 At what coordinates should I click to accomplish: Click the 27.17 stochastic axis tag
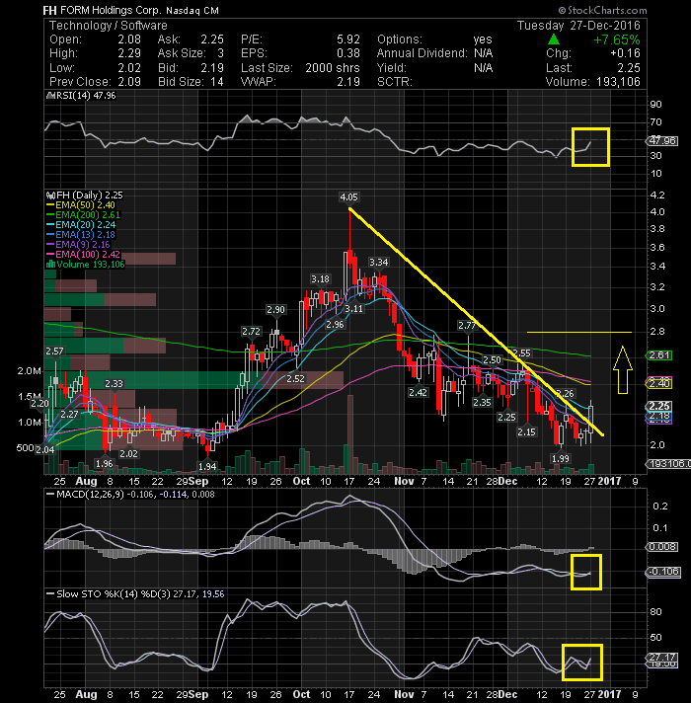point(663,658)
